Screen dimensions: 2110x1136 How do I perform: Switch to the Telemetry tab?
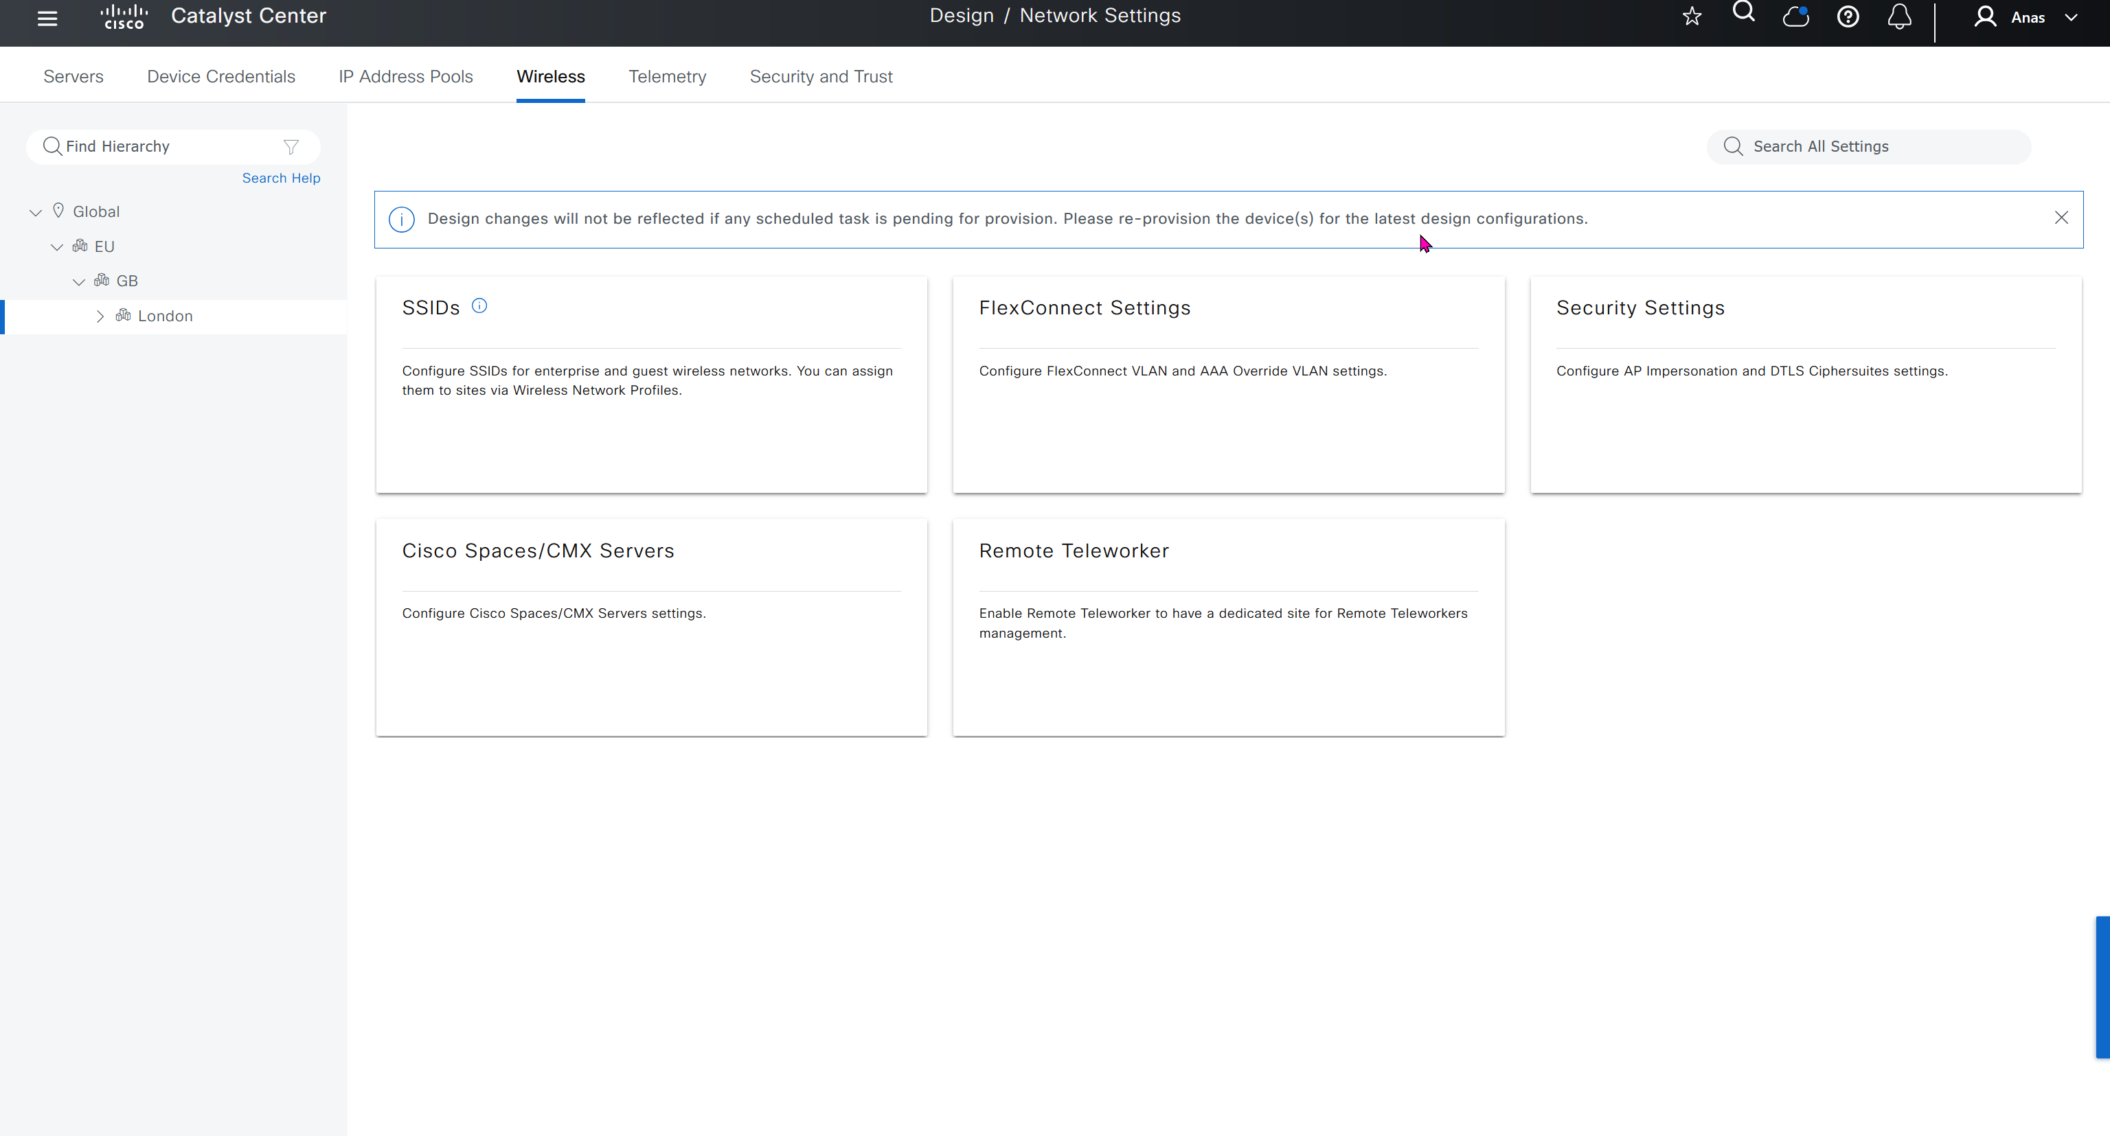pyautogui.click(x=667, y=76)
